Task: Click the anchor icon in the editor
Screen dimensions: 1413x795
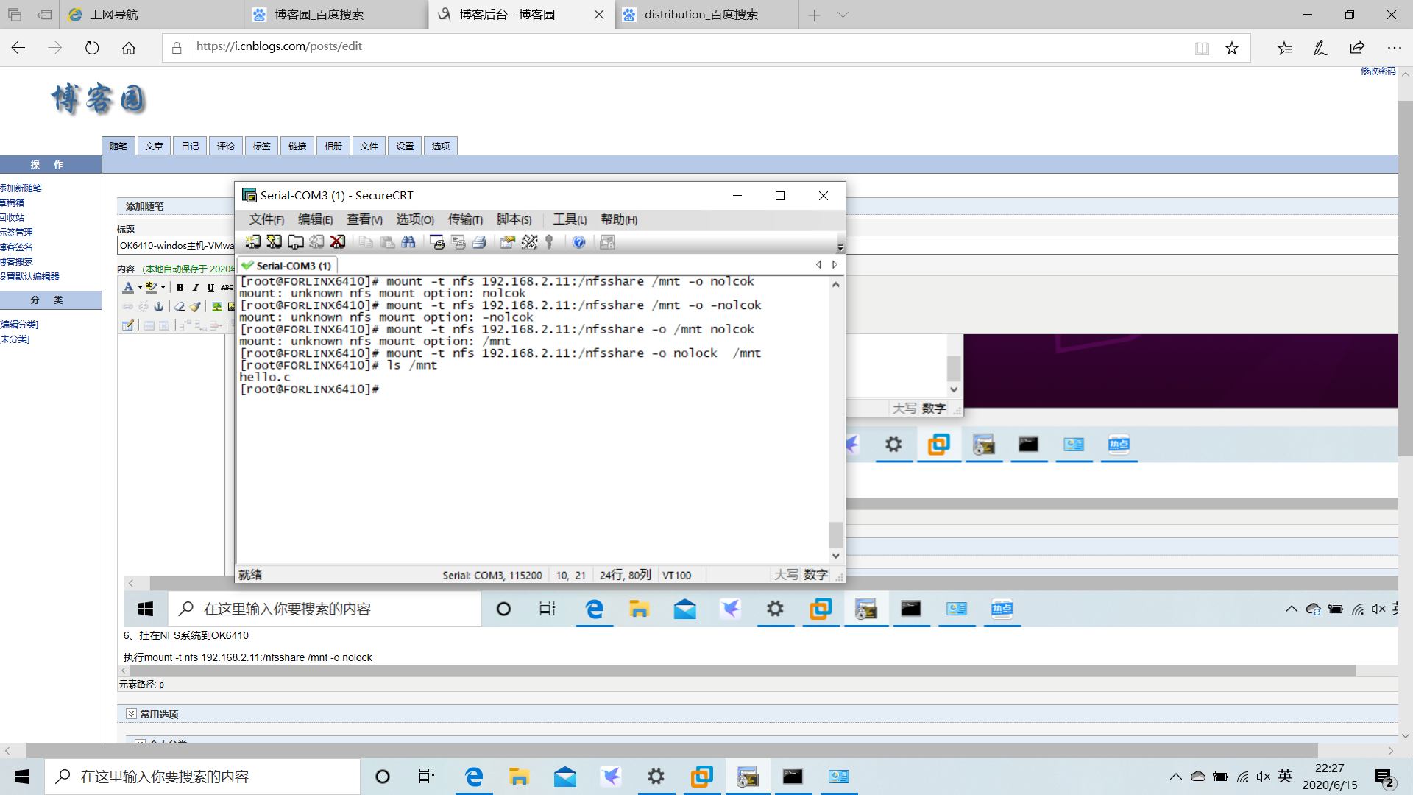Action: [x=158, y=306]
